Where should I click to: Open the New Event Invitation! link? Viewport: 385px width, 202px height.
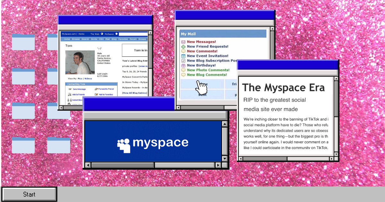208,56
